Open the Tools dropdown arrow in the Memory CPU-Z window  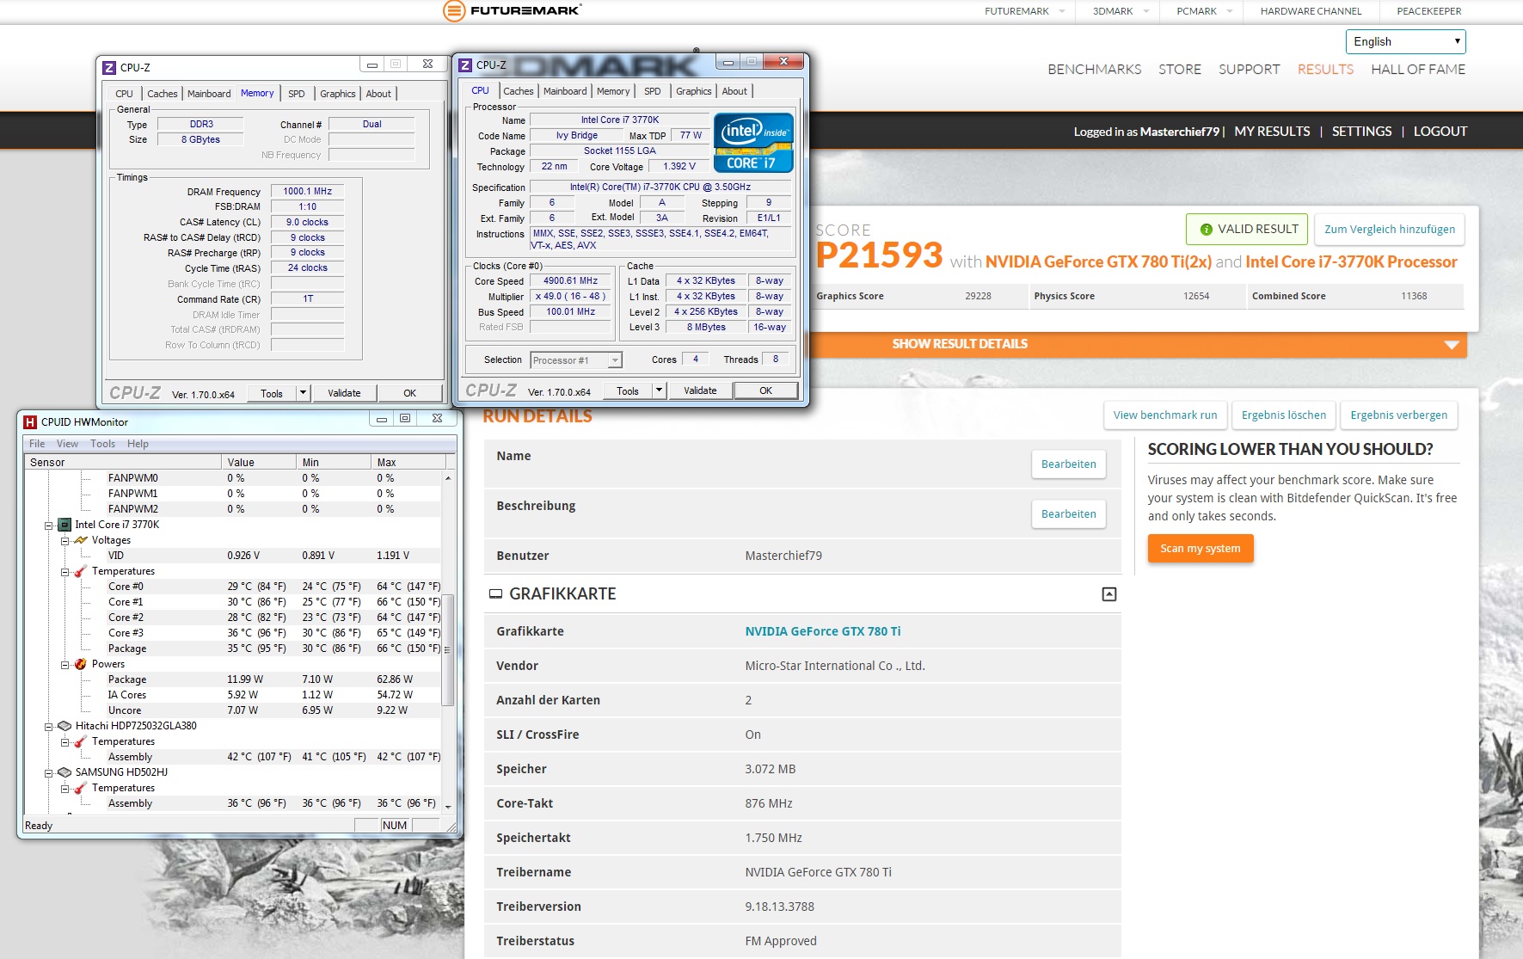tap(303, 393)
